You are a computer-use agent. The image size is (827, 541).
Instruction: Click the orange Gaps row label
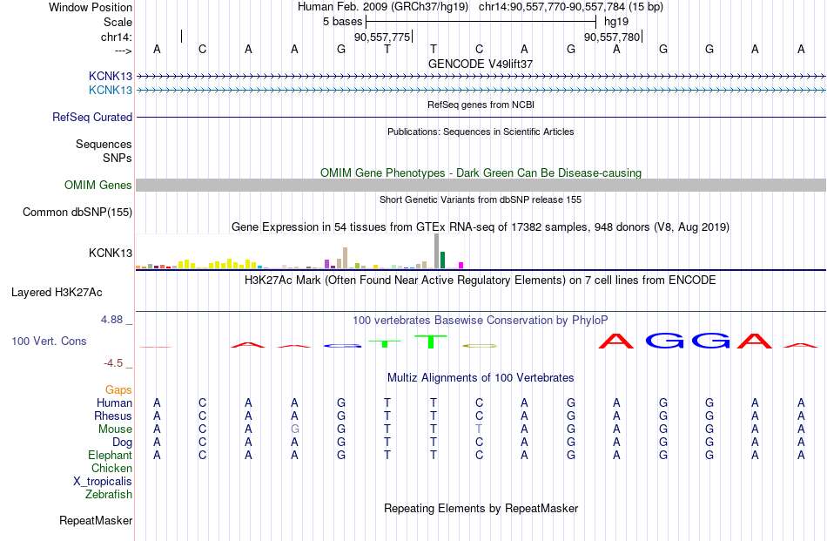tap(118, 389)
